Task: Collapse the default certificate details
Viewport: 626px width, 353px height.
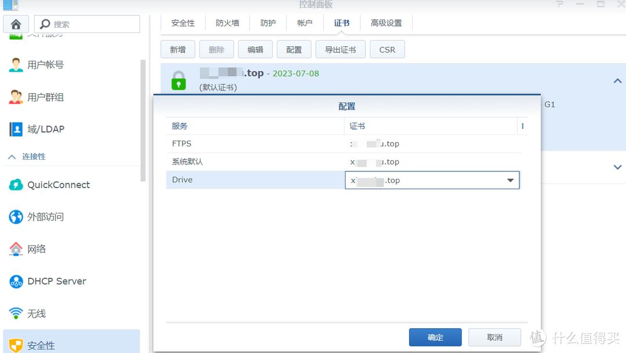Action: [617, 81]
